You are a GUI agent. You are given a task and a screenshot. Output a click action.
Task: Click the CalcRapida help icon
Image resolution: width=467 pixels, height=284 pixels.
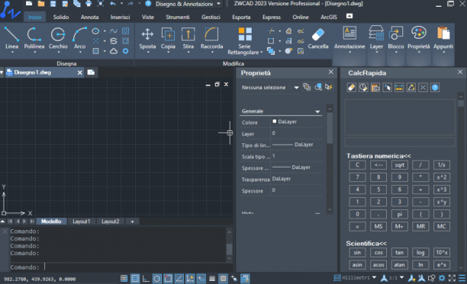pos(435,88)
